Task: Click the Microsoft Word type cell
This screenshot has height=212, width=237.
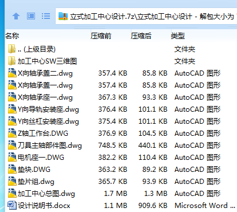Action: coord(205,206)
